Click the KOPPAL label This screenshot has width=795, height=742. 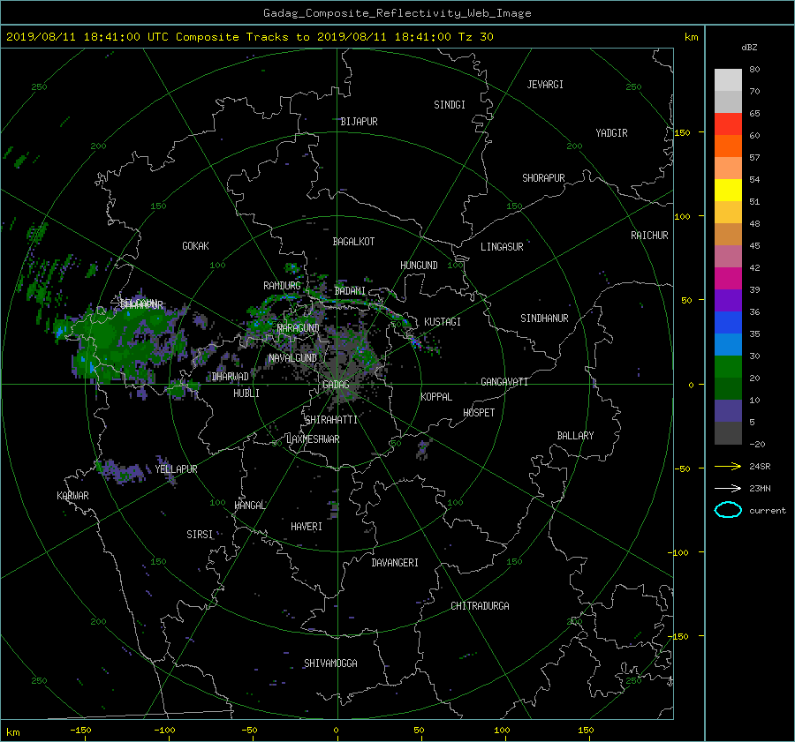pyautogui.click(x=436, y=396)
